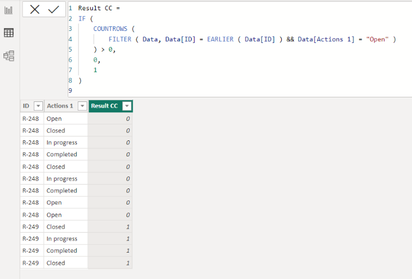Click the COUNTROWS function in the formula
The image size is (412, 279).
coord(110,29)
